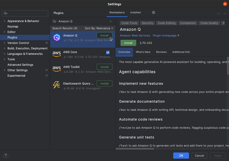Click the back navigation arrow
This screenshot has width=229, height=161.
(x=219, y=14)
